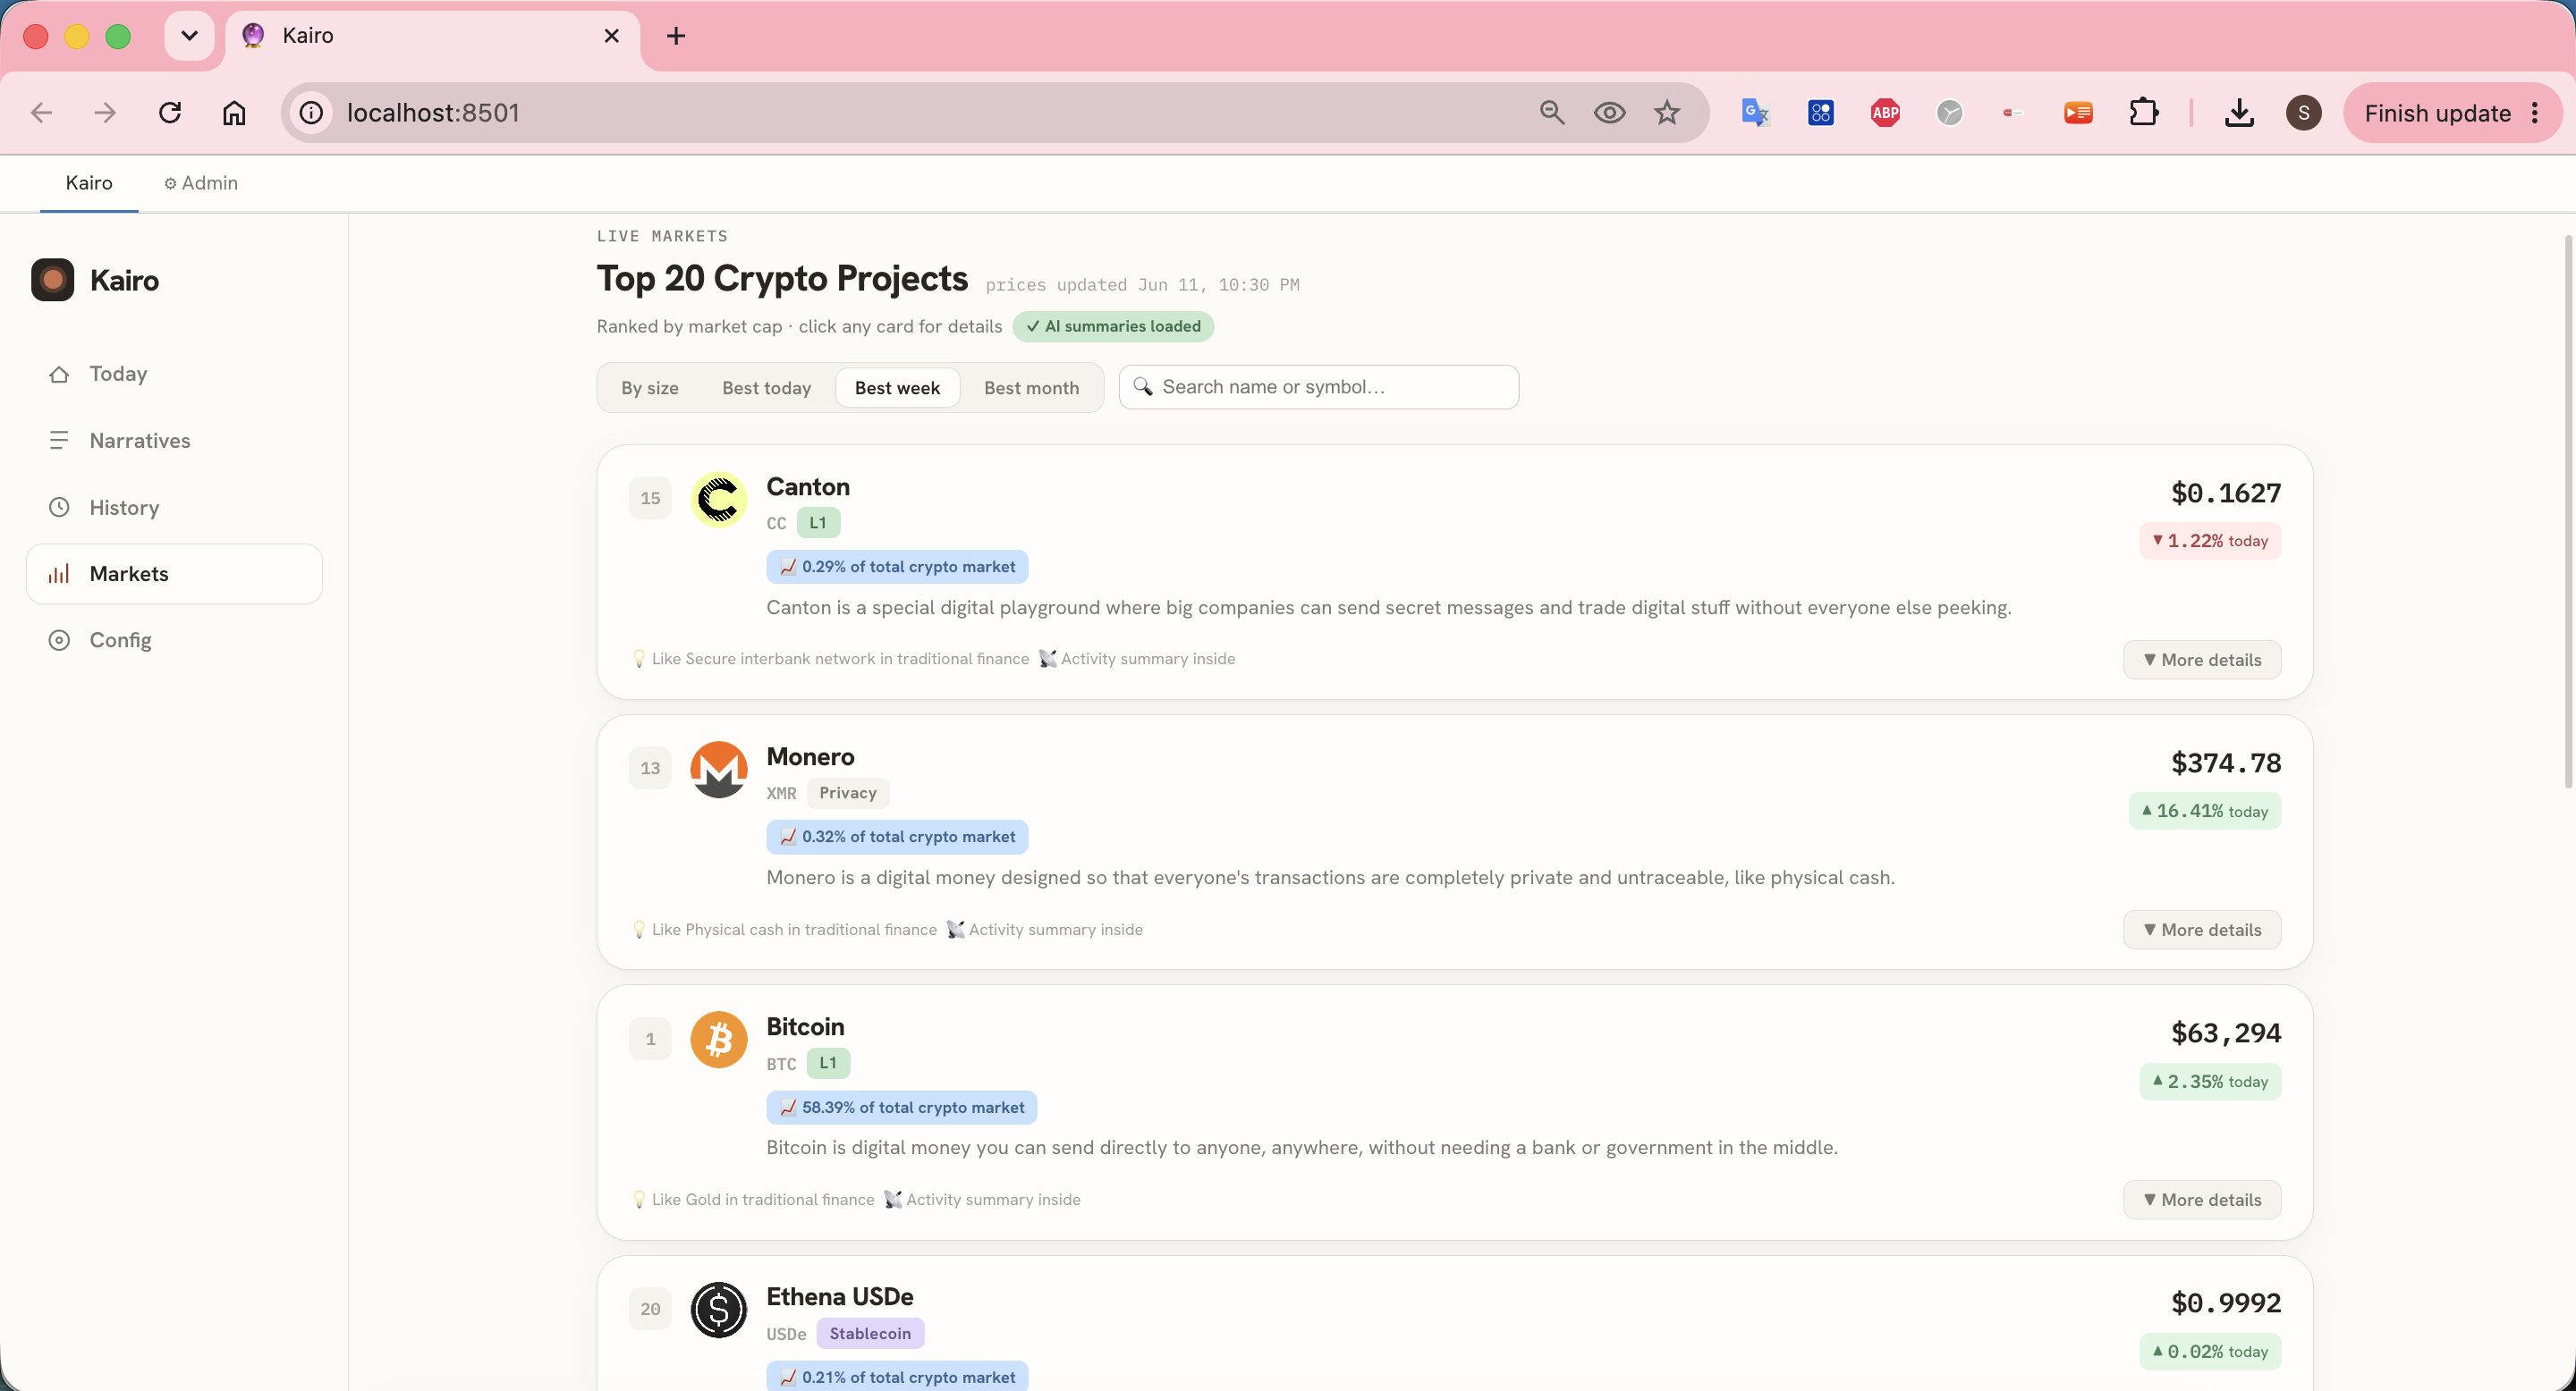Viewport: 2576px width, 1391px height.
Task: Open the zoom magnifier in address bar
Action: click(x=1552, y=113)
